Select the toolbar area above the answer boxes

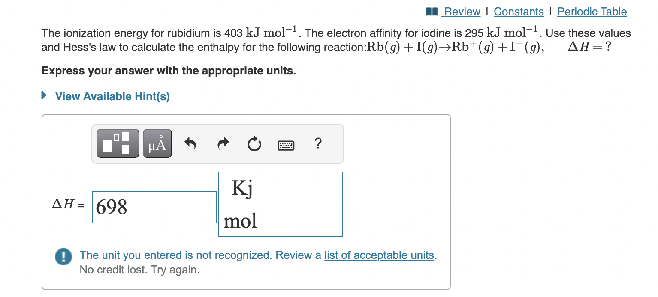coord(217,144)
